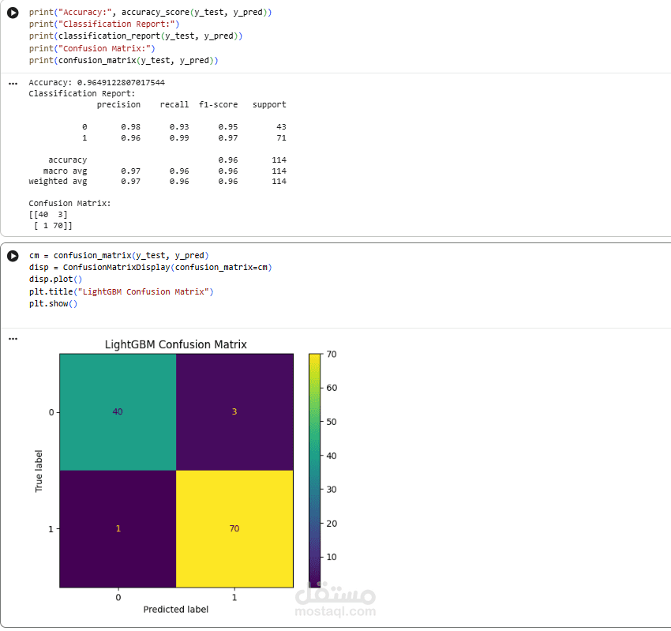The image size is (671, 631).
Task: Click the LightGBM Confusion Matrix title
Action: [x=175, y=344]
